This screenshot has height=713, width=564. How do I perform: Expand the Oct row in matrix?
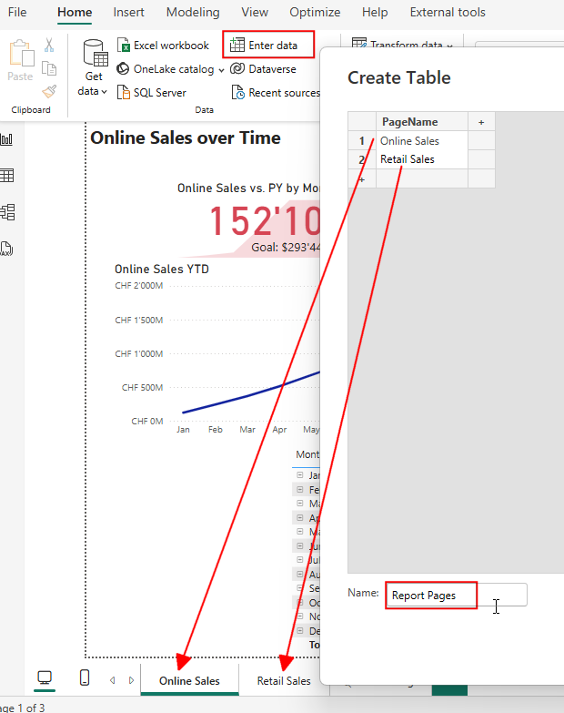(x=299, y=603)
